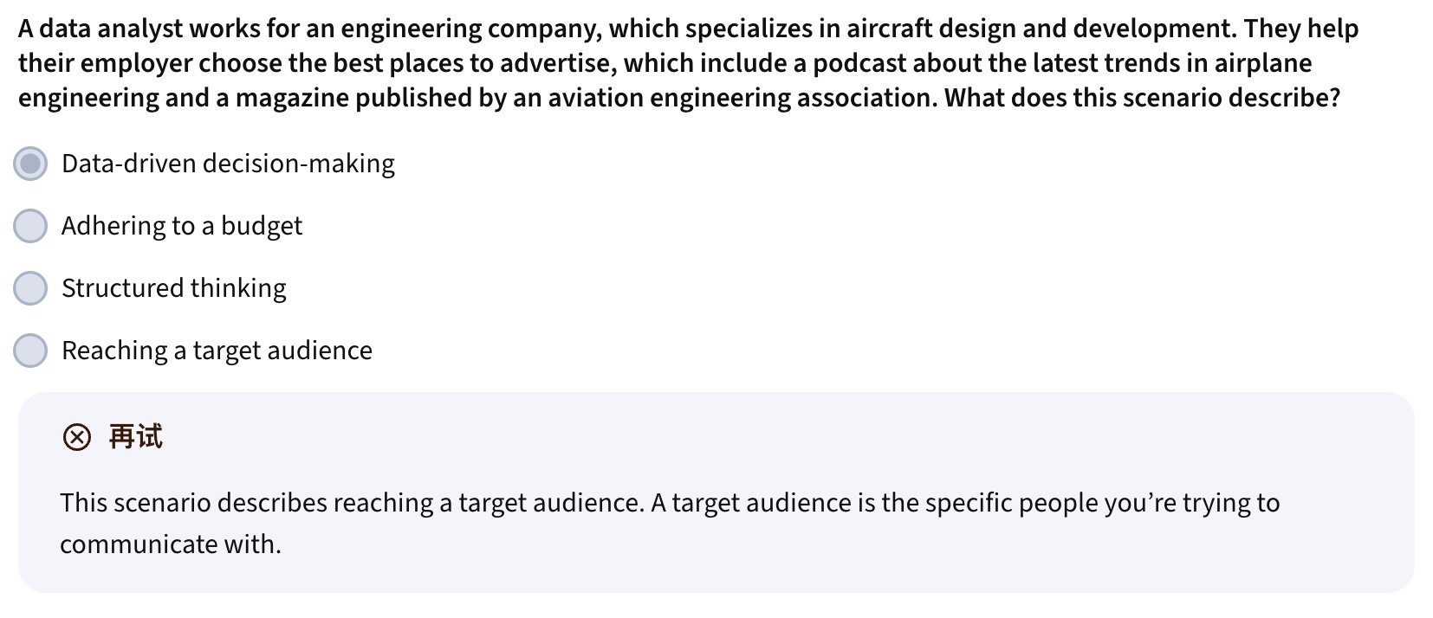Select the Reaching a target audience radio button

pos(30,351)
